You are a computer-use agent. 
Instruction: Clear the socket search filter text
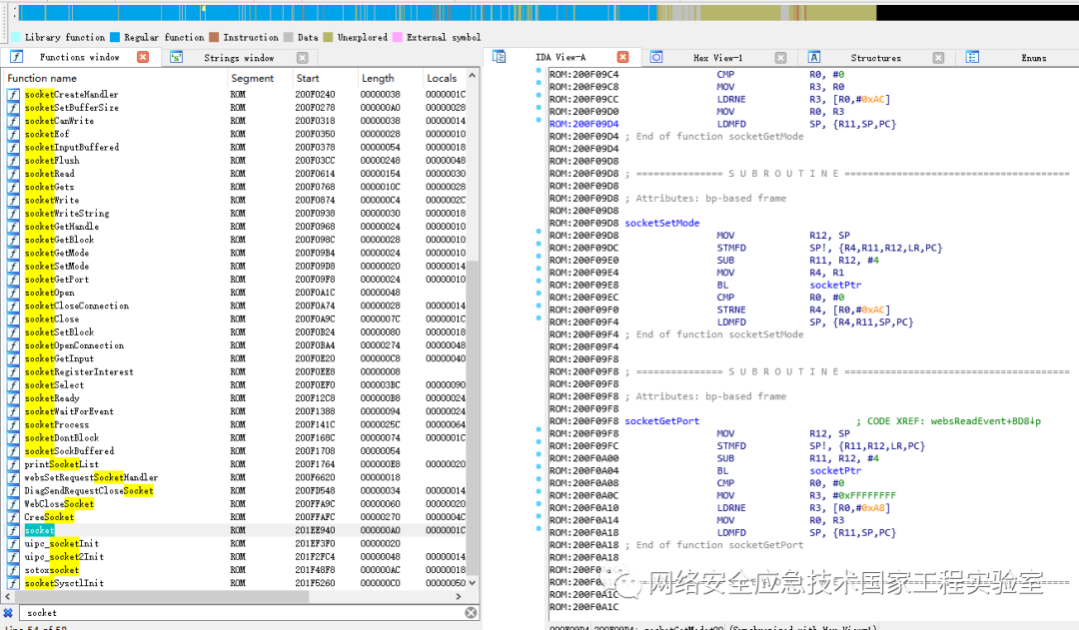point(471,612)
